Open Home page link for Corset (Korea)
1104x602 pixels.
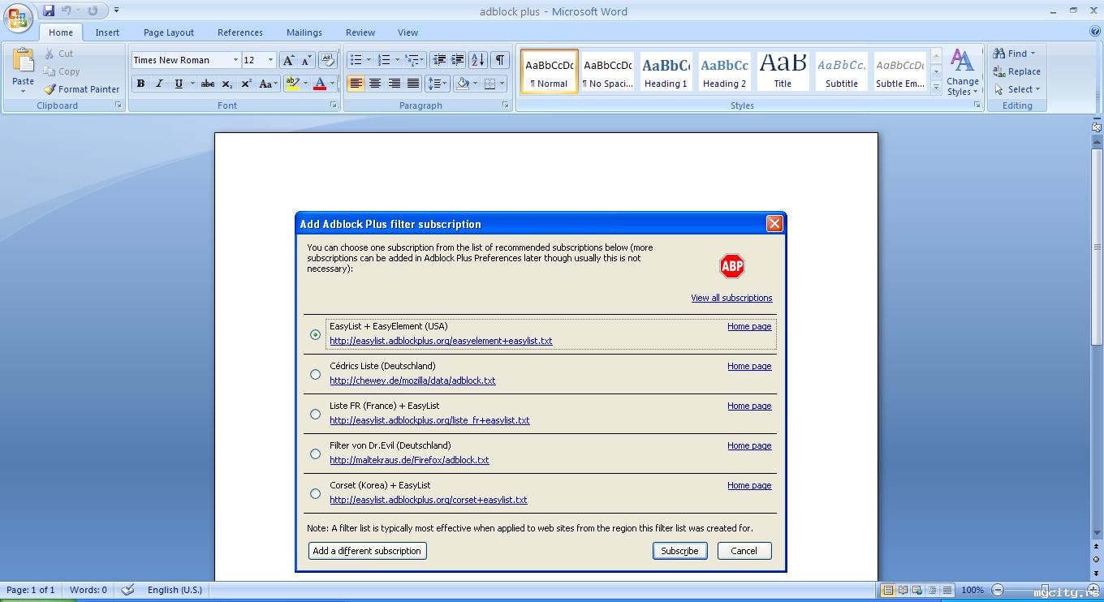(749, 485)
